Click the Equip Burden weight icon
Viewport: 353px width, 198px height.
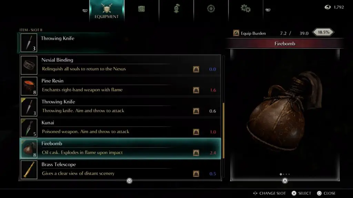coord(236,33)
